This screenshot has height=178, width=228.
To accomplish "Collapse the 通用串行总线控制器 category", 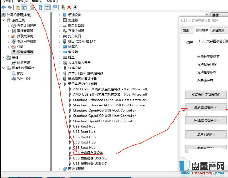I will coord(60,84).
